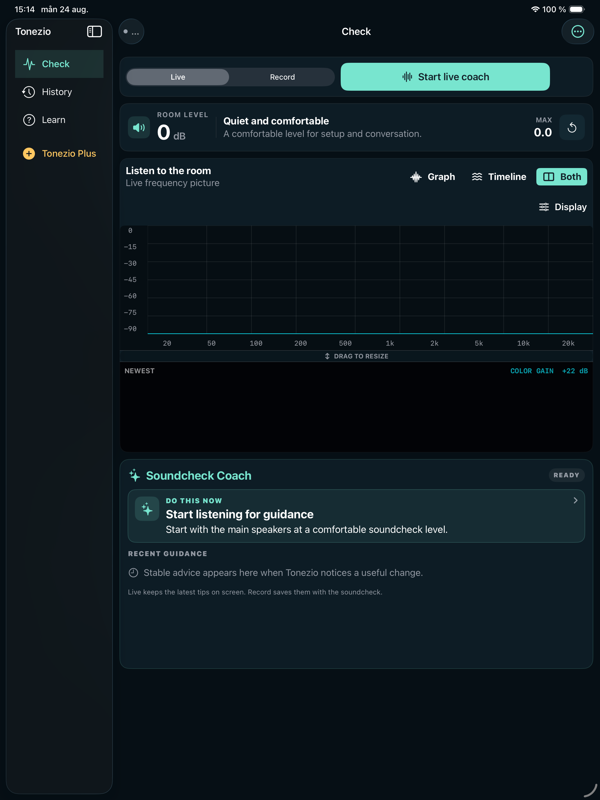Start live coach

(445, 77)
